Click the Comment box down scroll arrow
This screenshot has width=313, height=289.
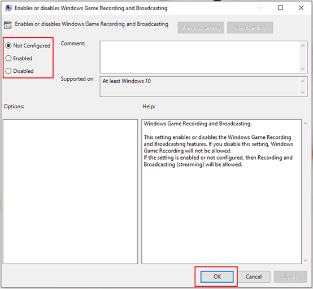tap(303, 69)
